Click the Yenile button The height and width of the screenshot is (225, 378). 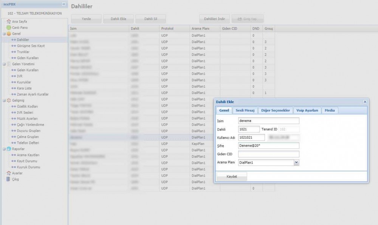point(86,19)
